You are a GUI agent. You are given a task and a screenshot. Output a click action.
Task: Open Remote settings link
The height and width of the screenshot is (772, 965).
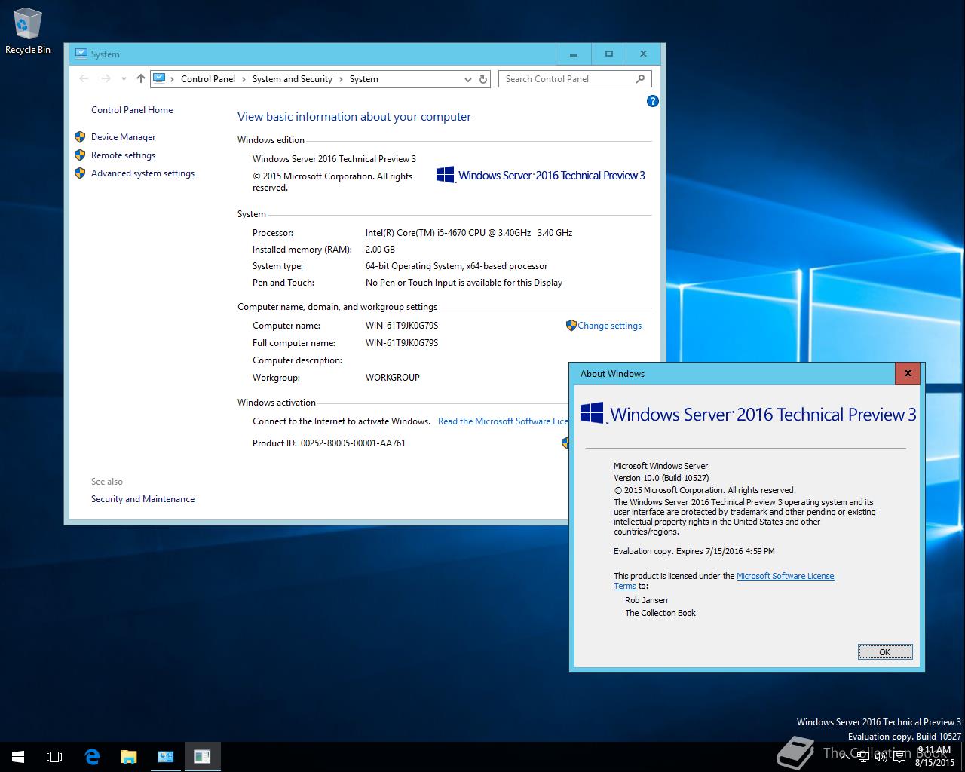123,155
